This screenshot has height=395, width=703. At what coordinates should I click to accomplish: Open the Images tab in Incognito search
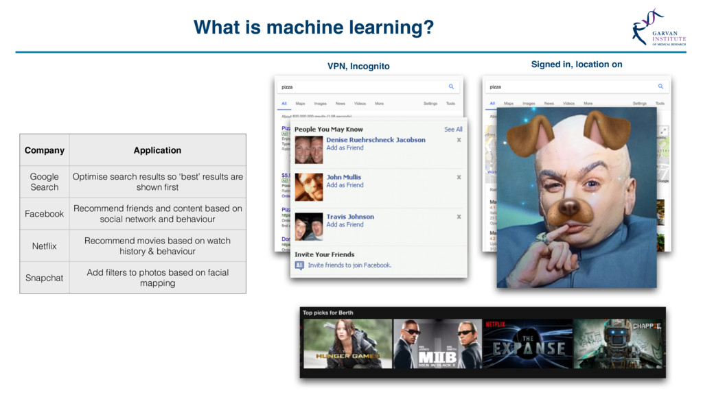click(x=320, y=104)
